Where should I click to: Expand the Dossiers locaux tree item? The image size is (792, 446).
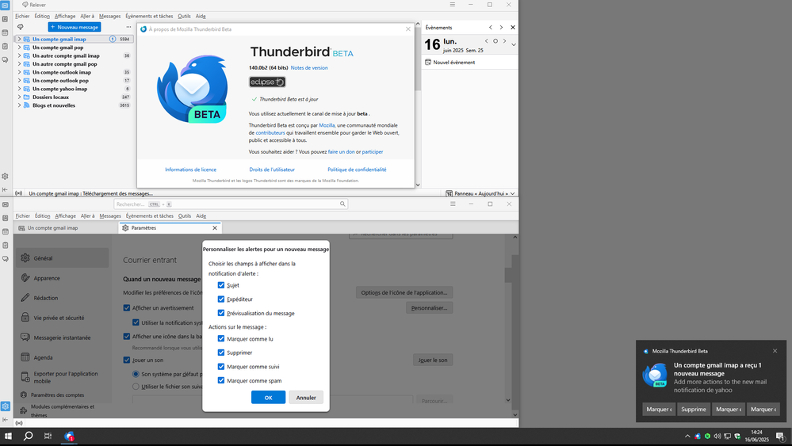point(20,97)
